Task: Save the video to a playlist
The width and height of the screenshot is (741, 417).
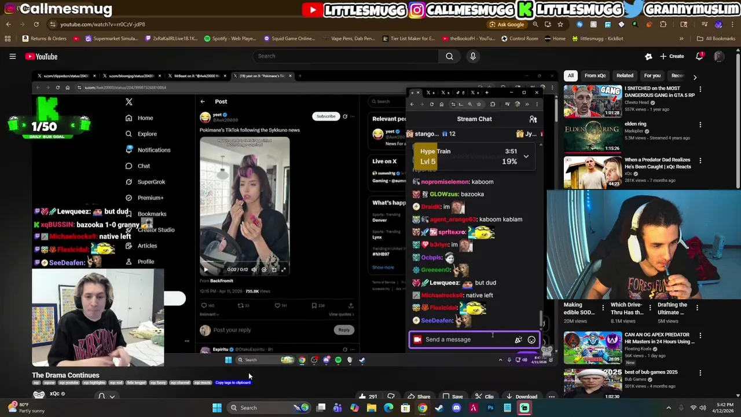Action: (x=452, y=397)
